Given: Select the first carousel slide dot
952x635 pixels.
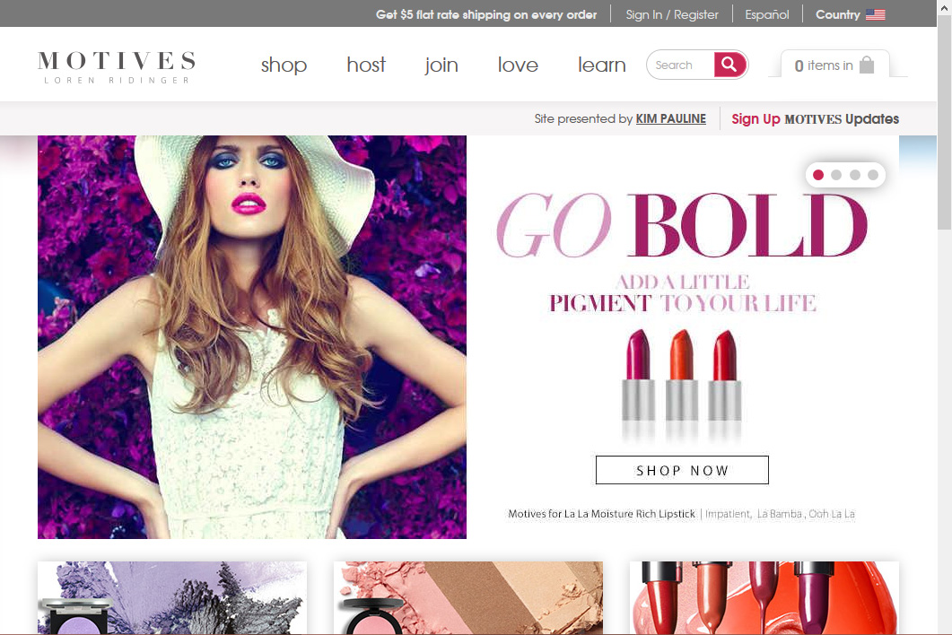Looking at the screenshot, I should coord(817,175).
